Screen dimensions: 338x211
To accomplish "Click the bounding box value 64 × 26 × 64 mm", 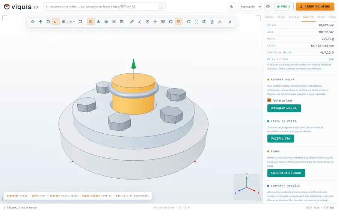I will pos(322,46).
